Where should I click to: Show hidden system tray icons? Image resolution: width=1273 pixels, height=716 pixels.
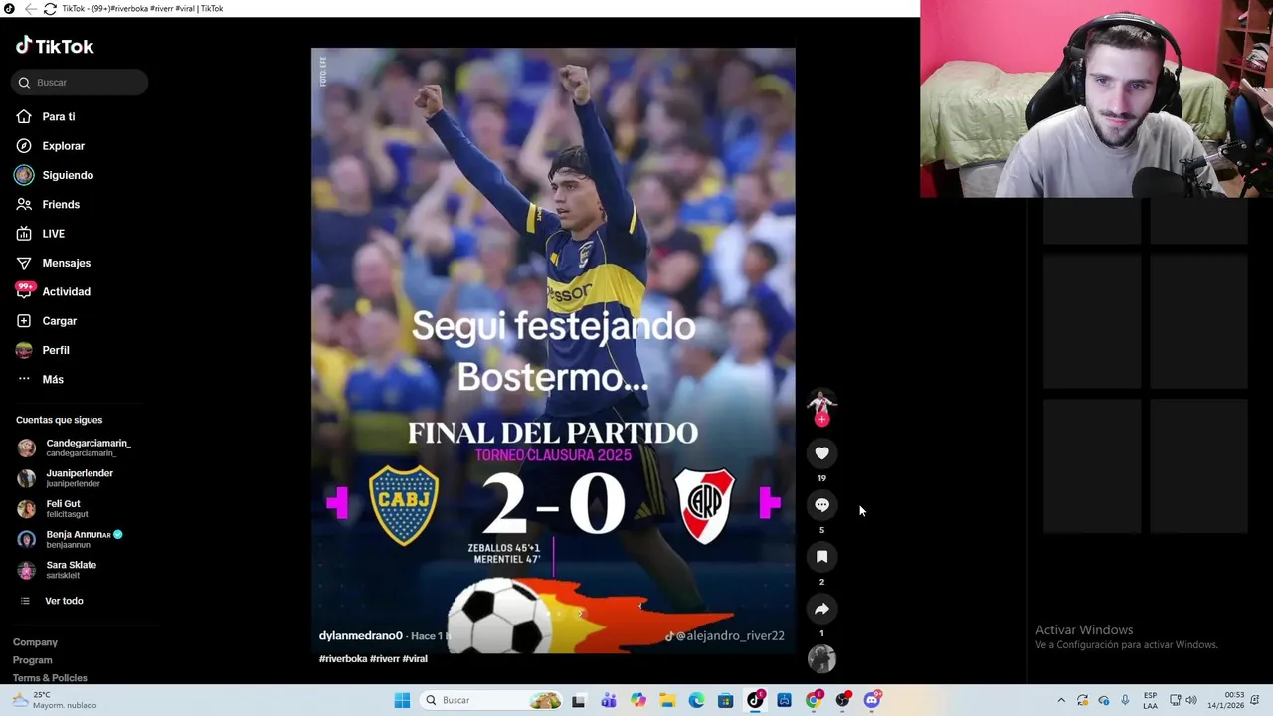(1061, 700)
